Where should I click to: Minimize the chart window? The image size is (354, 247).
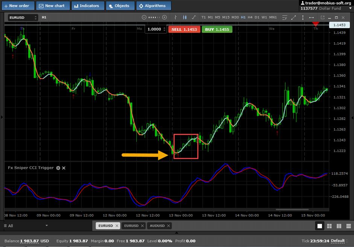[330, 18]
